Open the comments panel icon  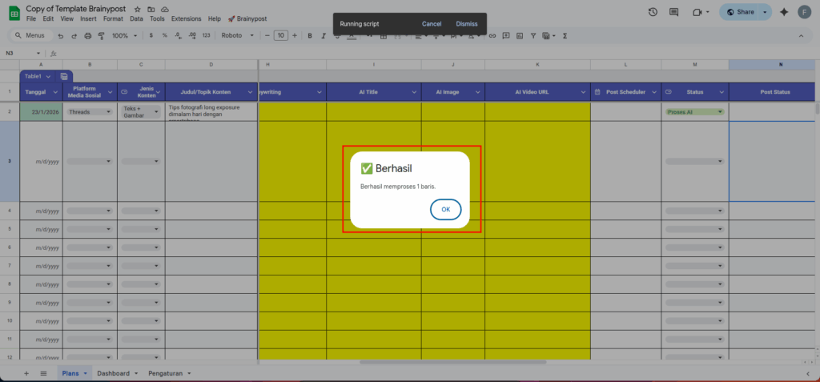pyautogui.click(x=674, y=12)
